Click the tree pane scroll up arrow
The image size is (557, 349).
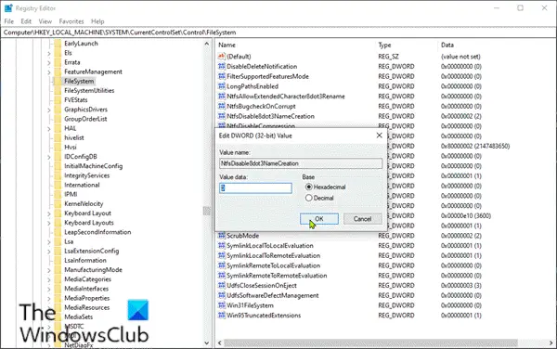pyautogui.click(x=207, y=44)
